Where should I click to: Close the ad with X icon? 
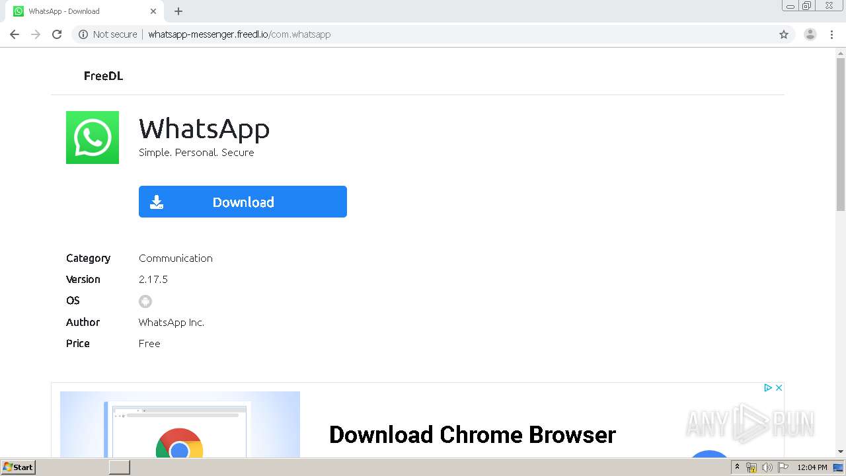coord(779,388)
